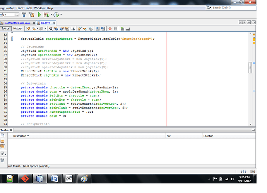
Task: Click the annotation glyph on line 53
Action: point(12,39)
